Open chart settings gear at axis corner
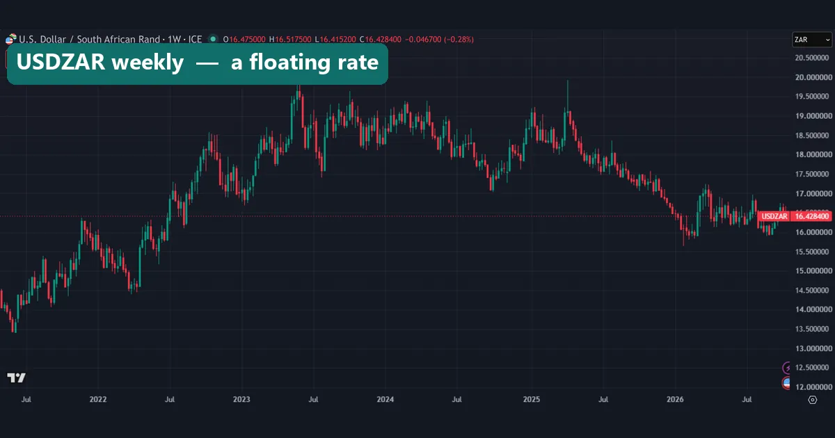This screenshot has height=438, width=835. point(812,400)
